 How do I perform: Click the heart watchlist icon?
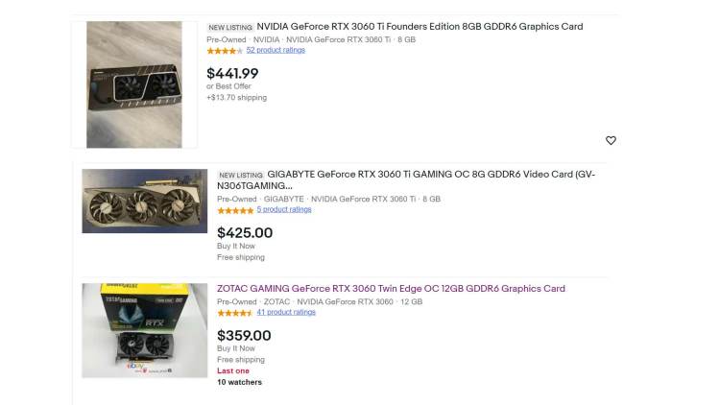point(611,140)
